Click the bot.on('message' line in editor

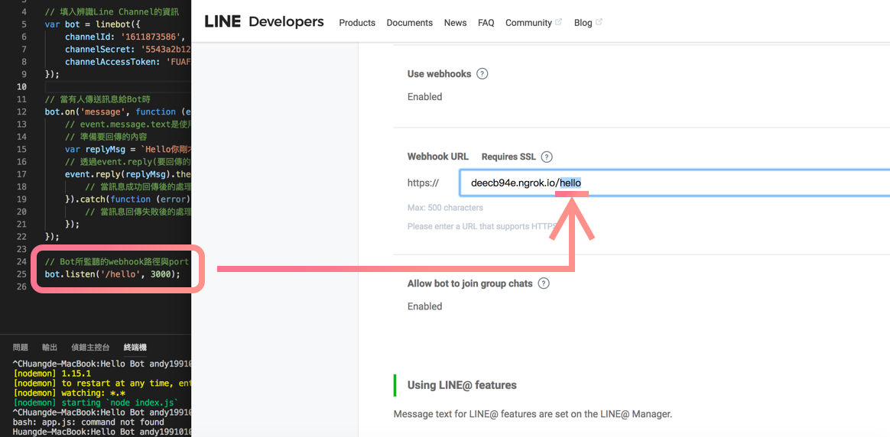(118, 112)
